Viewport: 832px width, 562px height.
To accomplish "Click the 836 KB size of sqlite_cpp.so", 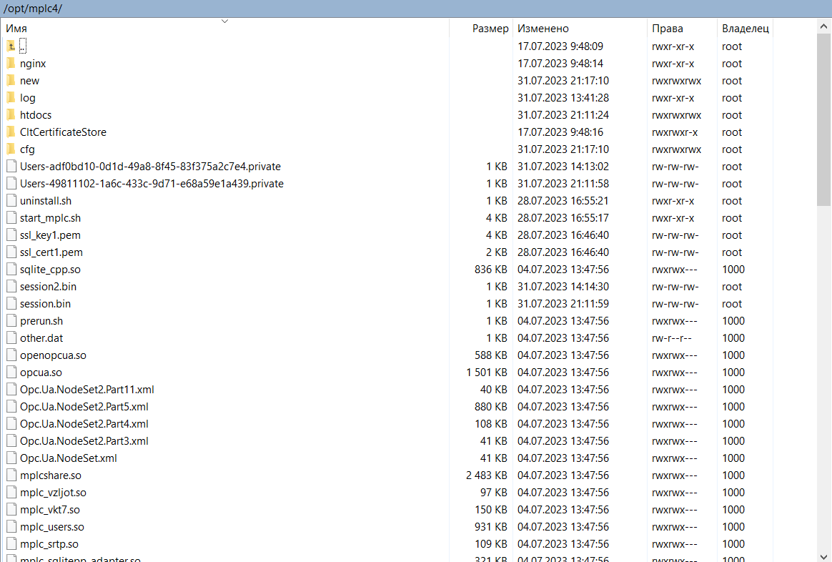I will coord(491,270).
